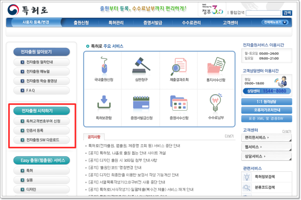
Task: Open 수수료납부 lightbulb won icon
Action: [x=216, y=102]
